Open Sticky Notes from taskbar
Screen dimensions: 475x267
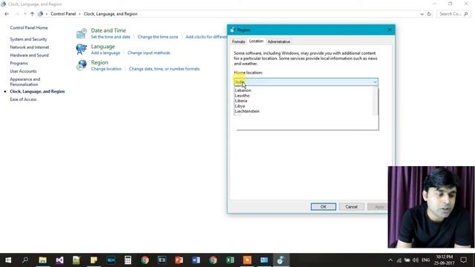pyautogui.click(x=94, y=260)
